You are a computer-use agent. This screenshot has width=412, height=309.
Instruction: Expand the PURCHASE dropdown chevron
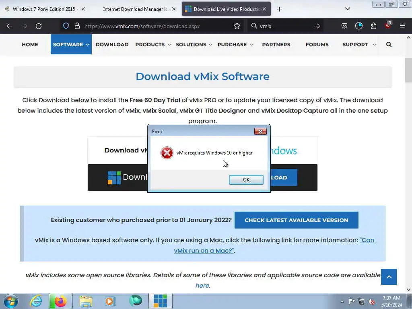point(251,45)
